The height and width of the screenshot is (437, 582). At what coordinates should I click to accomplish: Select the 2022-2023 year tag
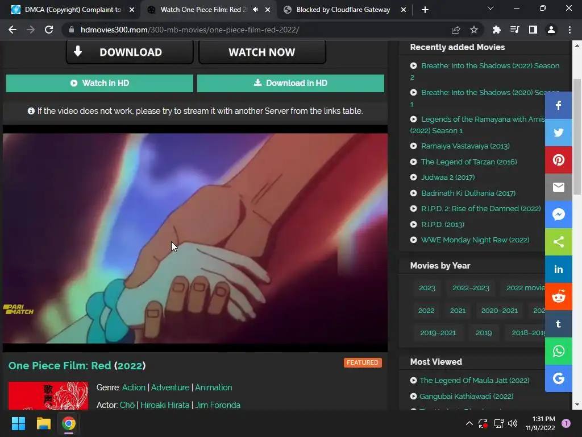coord(471,287)
